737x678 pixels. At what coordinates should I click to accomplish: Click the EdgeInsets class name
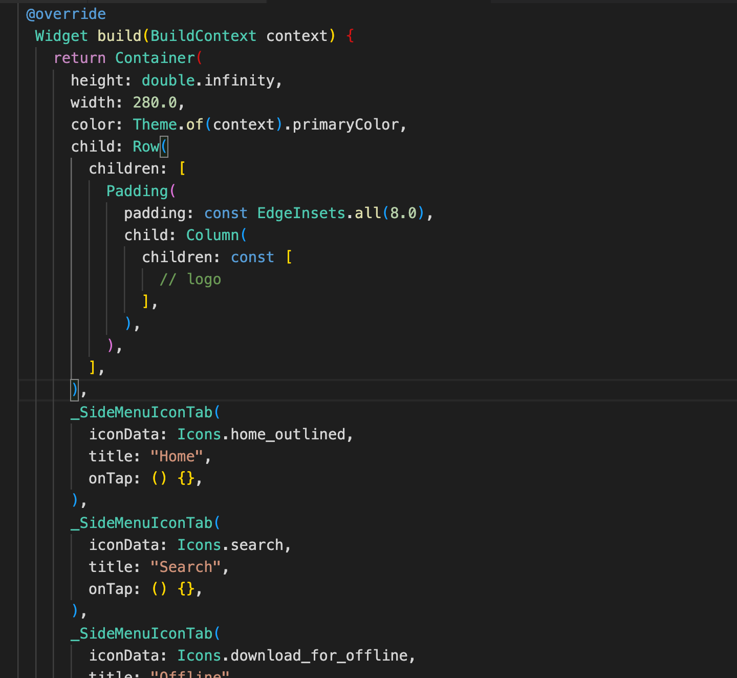(x=301, y=213)
